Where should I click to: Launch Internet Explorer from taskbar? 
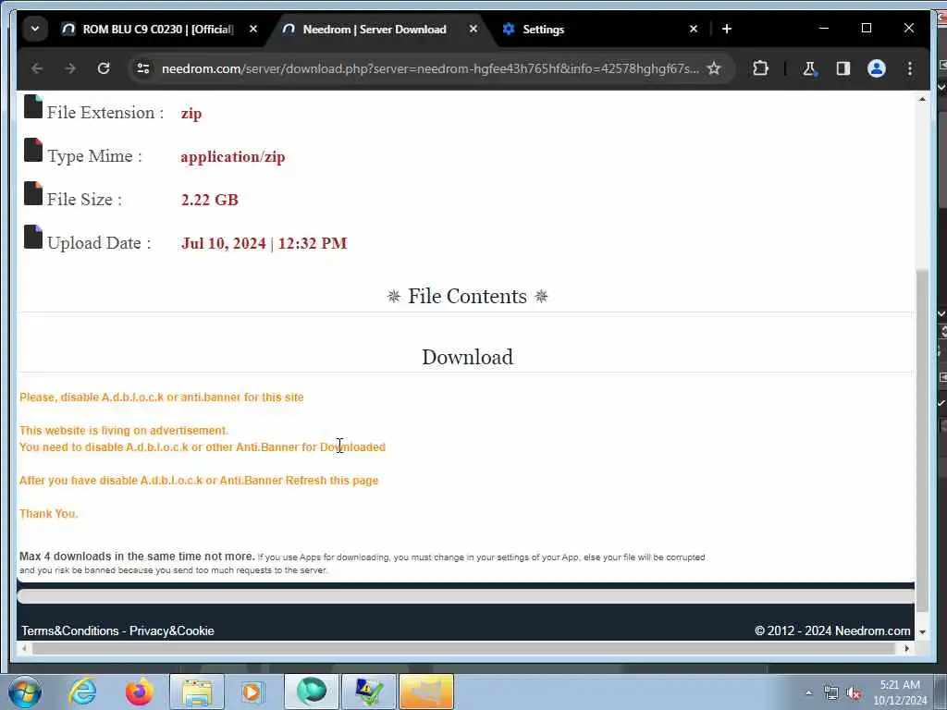[x=82, y=692]
